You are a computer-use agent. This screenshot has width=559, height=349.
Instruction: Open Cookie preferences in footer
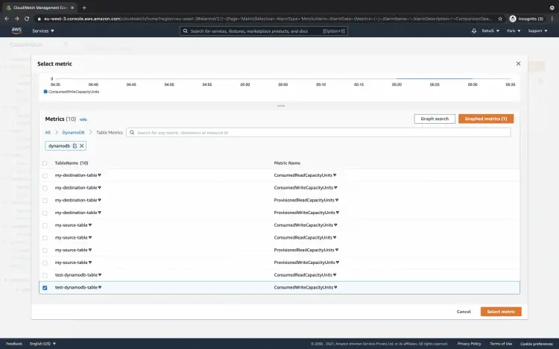[537, 344]
